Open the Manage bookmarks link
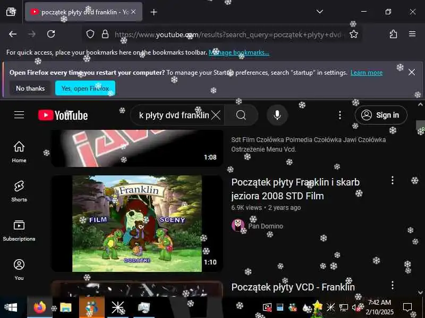This screenshot has height=318, width=425. [239, 52]
